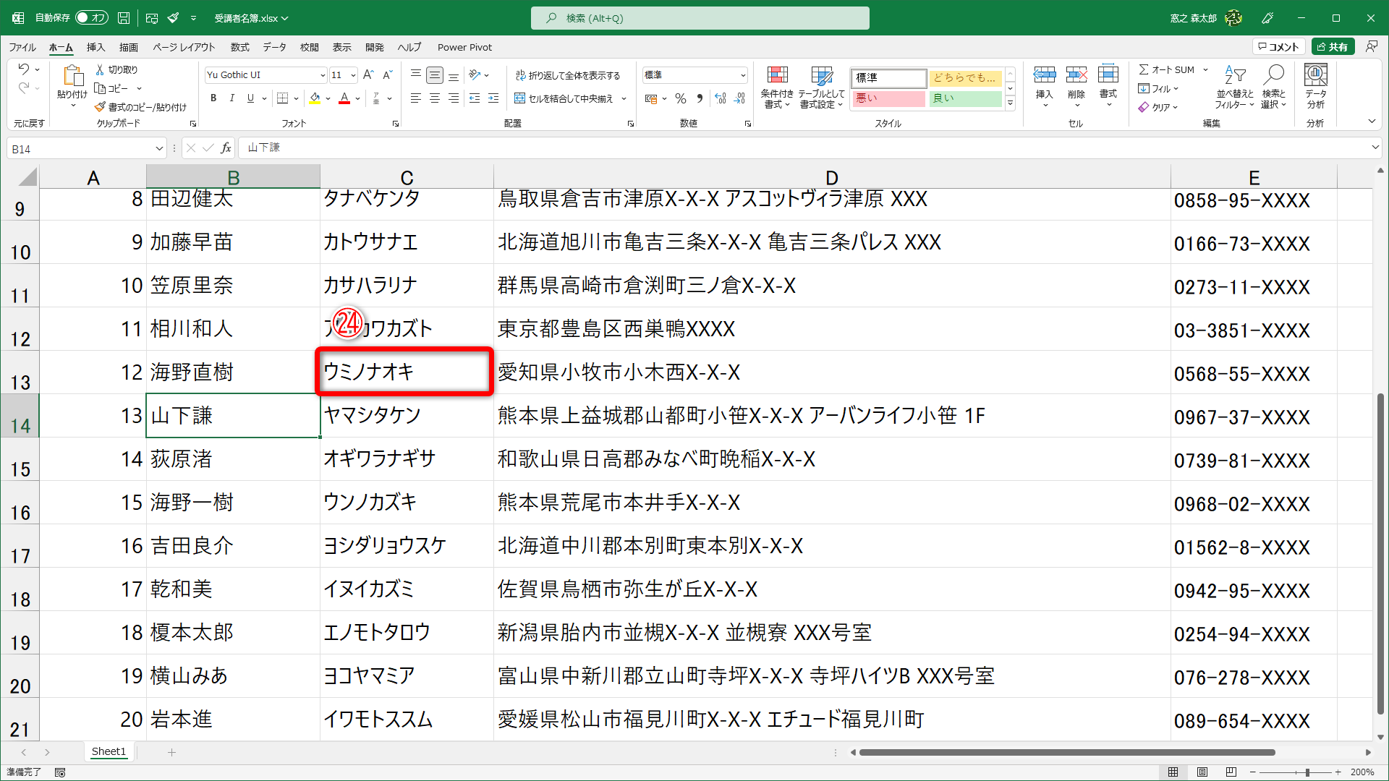Select the AutoSum (オートSUM) icon

pyautogui.click(x=1166, y=69)
